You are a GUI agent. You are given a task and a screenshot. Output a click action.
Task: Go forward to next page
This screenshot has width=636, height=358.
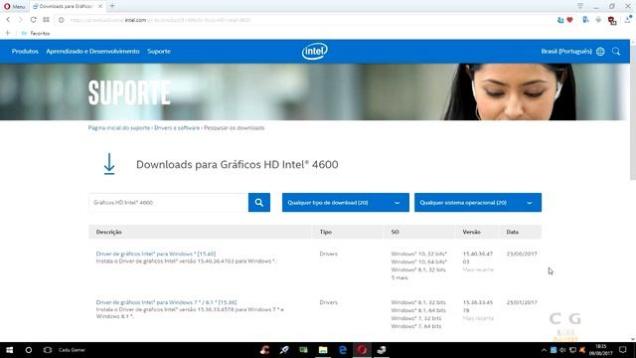(x=20, y=20)
